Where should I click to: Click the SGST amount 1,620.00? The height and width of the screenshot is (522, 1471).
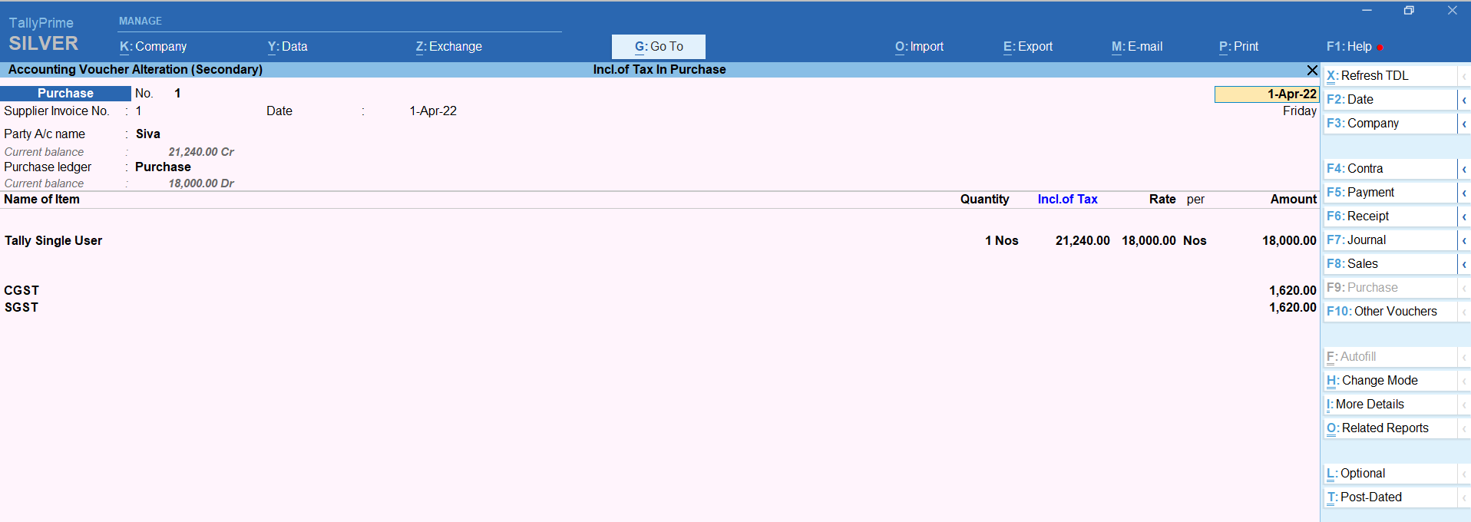click(1293, 308)
